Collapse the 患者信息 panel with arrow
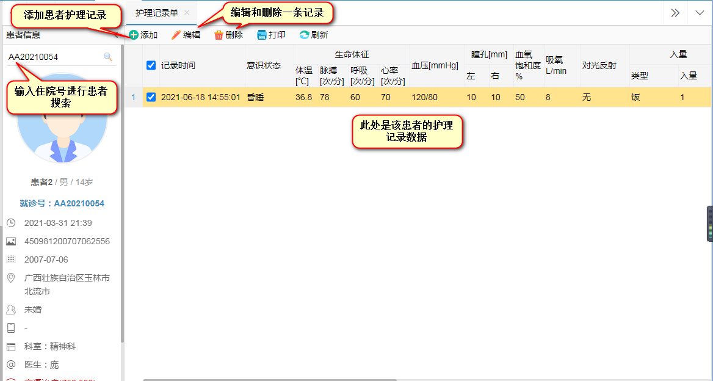The height and width of the screenshot is (381, 713). pyautogui.click(x=116, y=35)
